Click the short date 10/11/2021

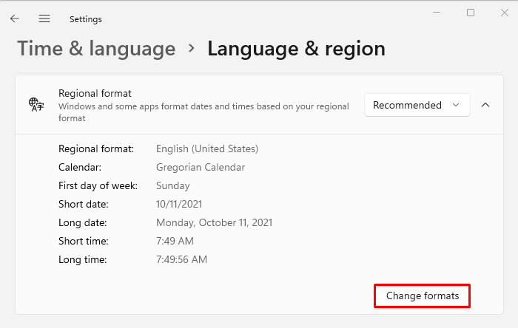coord(179,204)
